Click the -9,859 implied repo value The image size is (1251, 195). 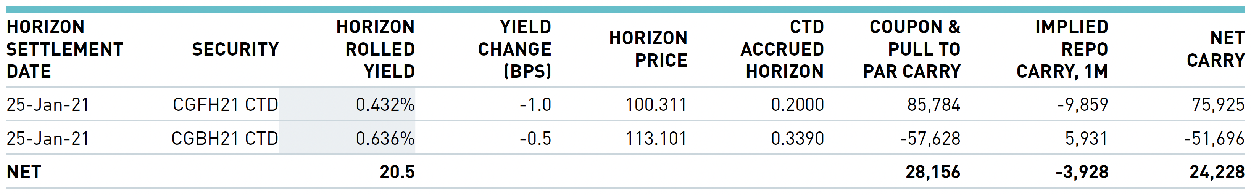(x=1082, y=105)
